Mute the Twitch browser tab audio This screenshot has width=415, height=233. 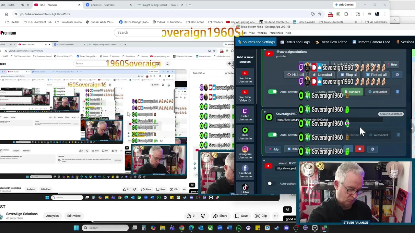[x=22, y=5]
